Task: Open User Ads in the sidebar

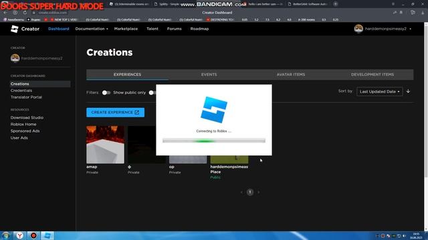Action: point(19,138)
